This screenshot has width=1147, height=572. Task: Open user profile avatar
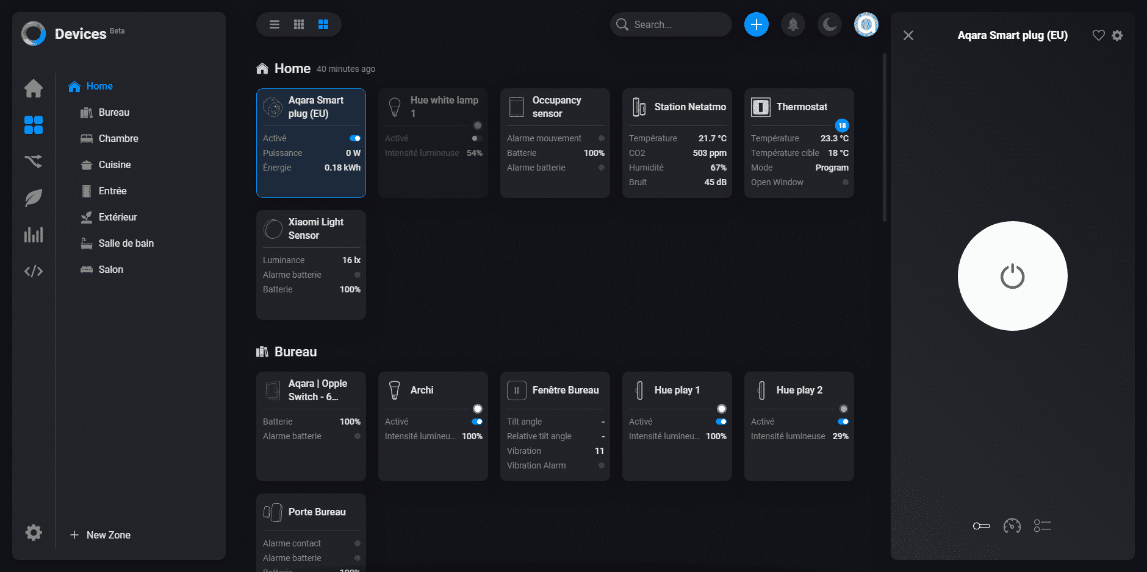(x=866, y=24)
